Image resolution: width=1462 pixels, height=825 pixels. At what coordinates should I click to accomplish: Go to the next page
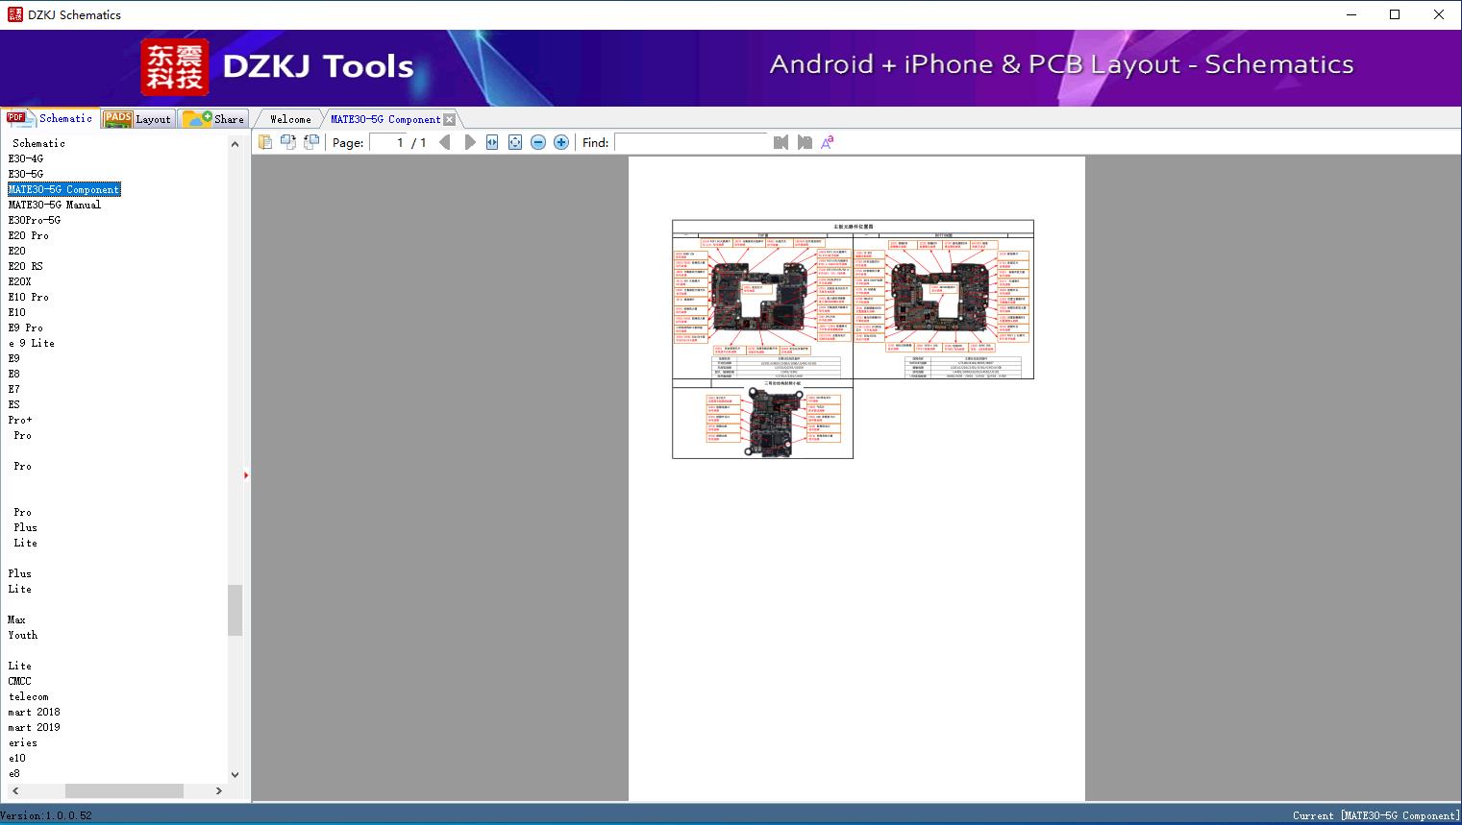pyautogui.click(x=470, y=142)
